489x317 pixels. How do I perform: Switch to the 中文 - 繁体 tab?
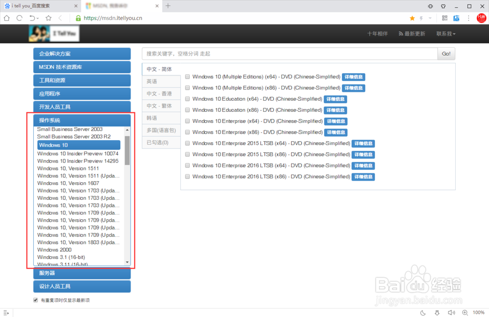[x=161, y=106]
